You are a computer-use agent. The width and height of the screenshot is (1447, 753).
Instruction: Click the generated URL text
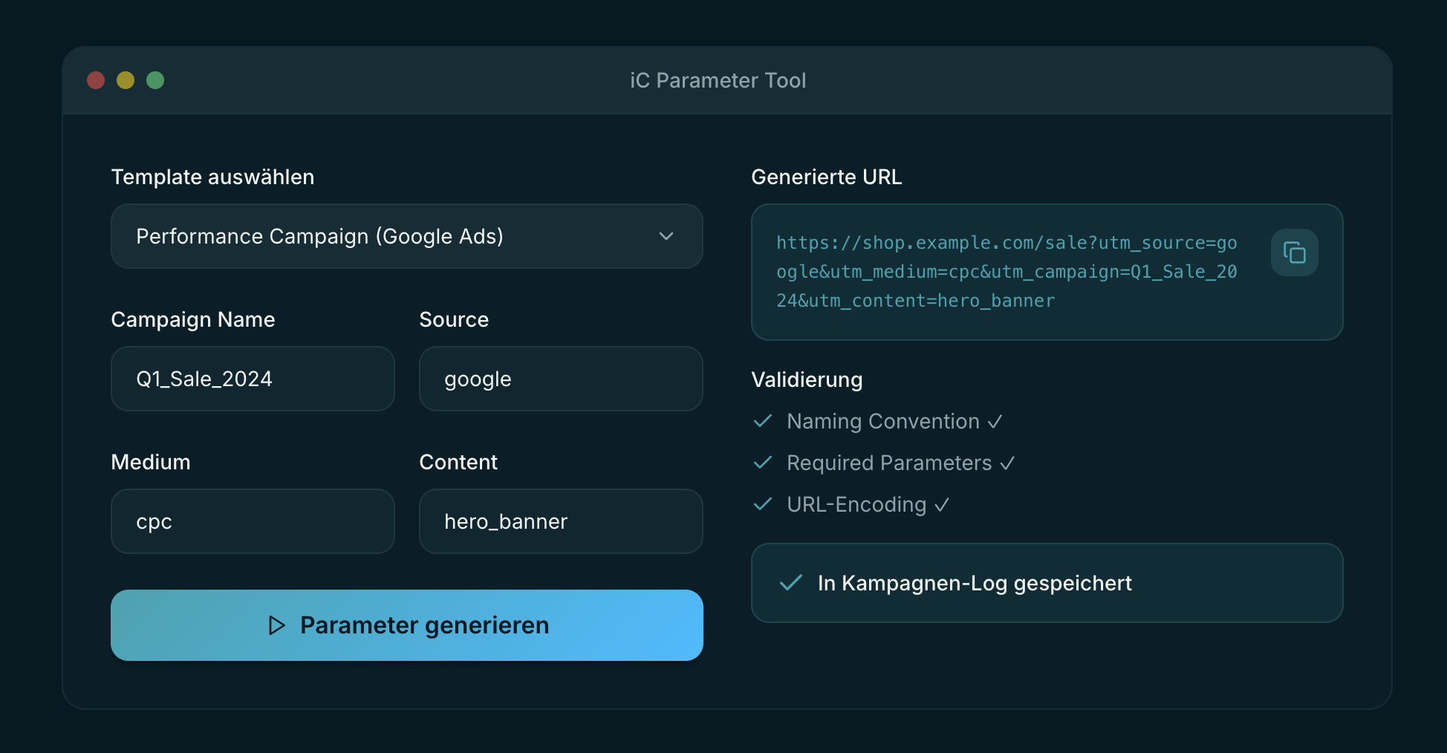tap(1007, 272)
